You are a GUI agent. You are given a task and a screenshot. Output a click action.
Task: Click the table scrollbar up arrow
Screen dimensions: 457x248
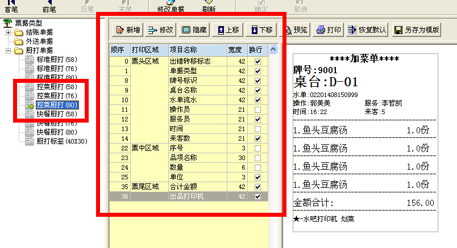[x=273, y=50]
